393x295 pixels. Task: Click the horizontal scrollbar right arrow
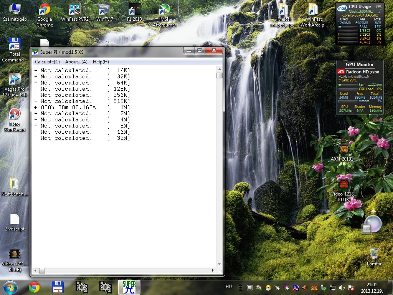(213, 270)
